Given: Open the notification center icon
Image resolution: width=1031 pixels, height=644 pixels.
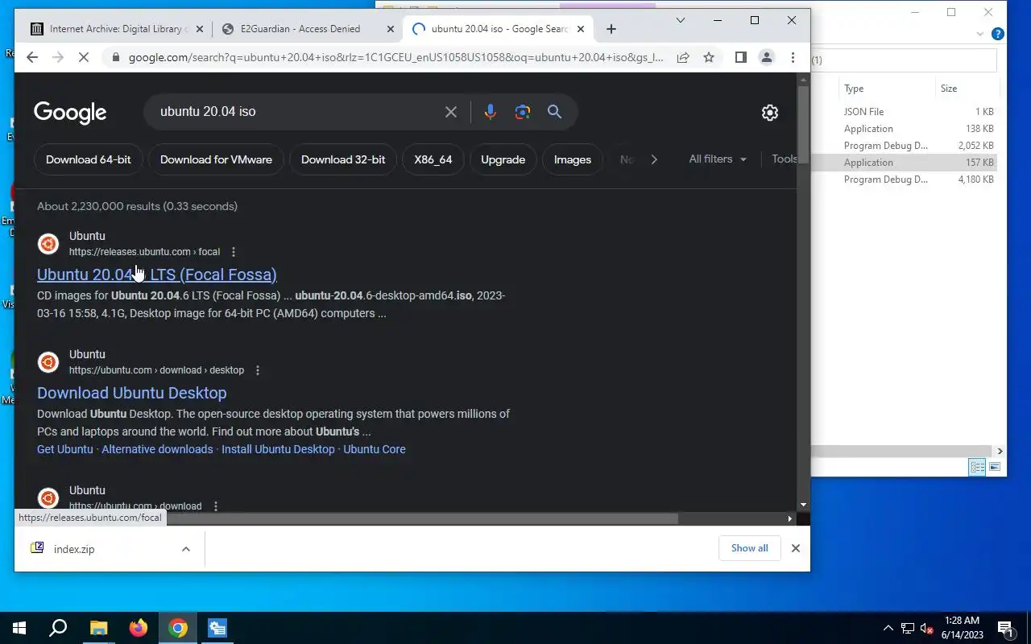Looking at the screenshot, I should pyautogui.click(x=1005, y=628).
